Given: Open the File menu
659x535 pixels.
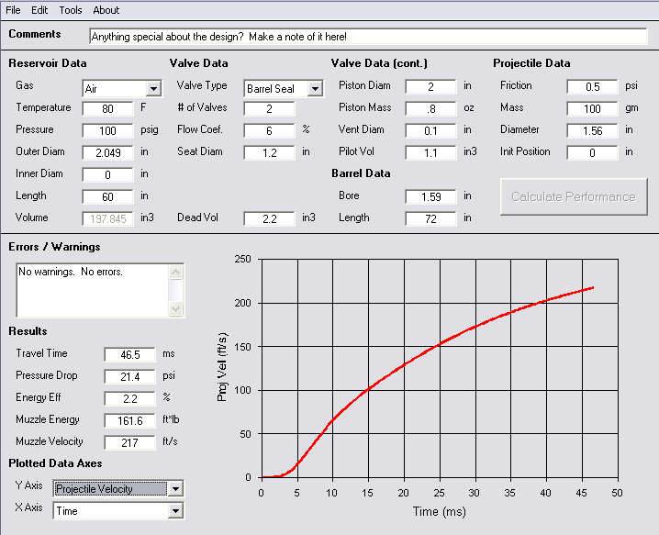Looking at the screenshot, I should point(13,10).
